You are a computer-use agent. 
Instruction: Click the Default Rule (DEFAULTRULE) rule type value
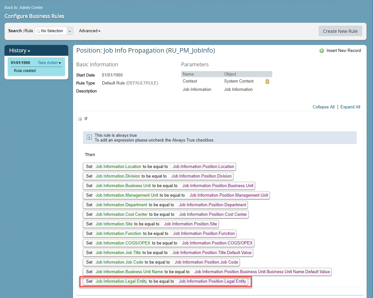coord(130,83)
